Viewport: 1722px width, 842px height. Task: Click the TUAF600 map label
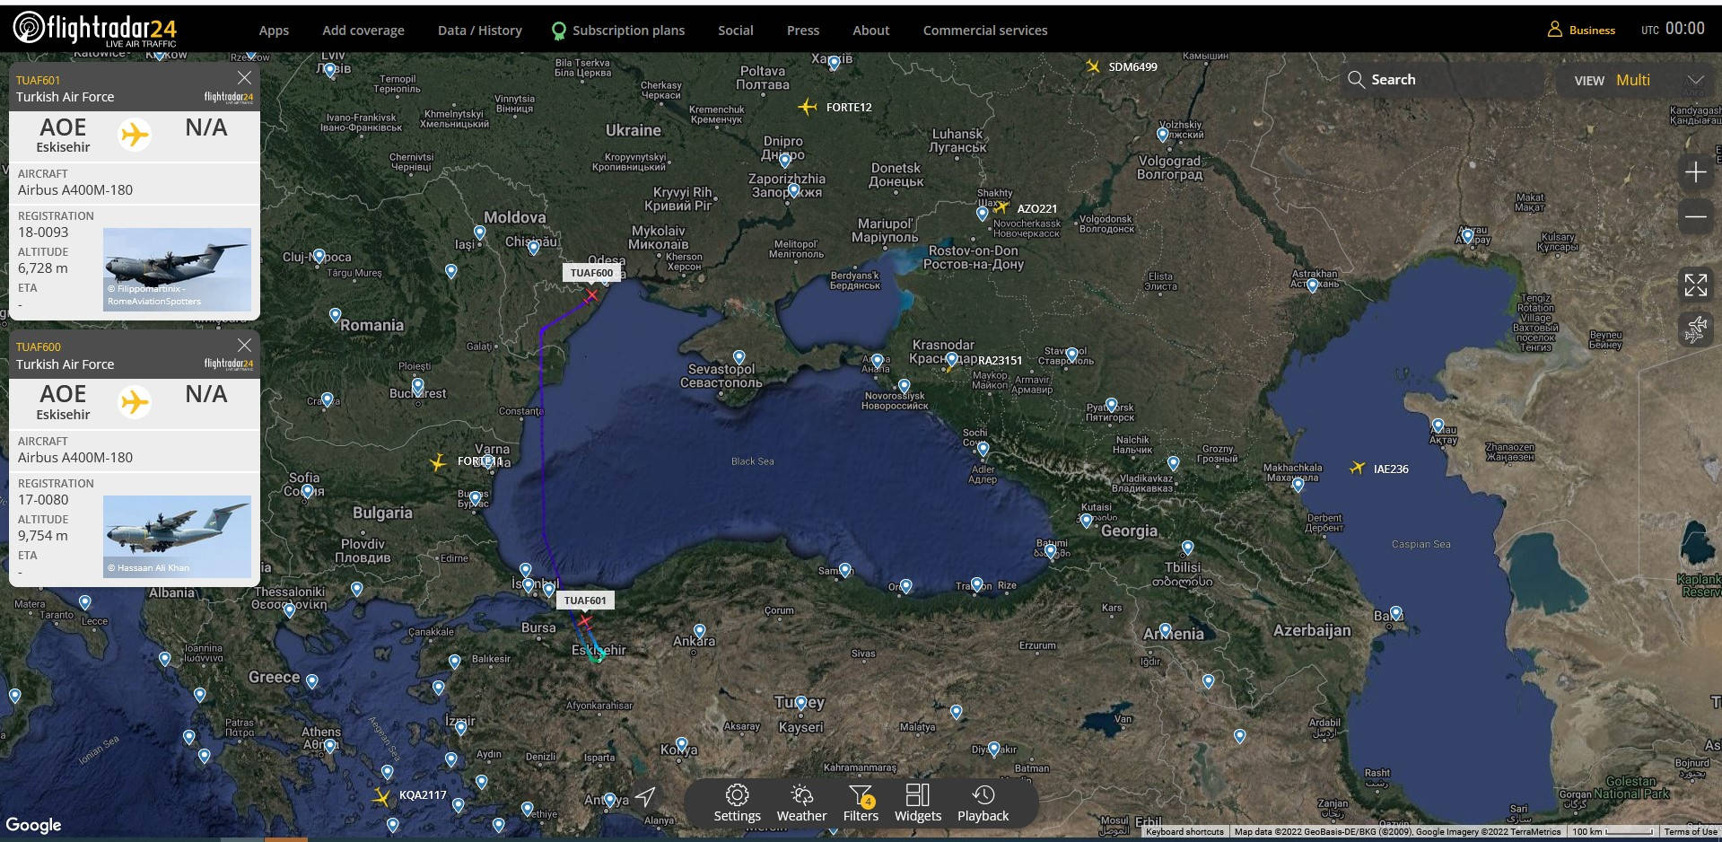point(592,273)
